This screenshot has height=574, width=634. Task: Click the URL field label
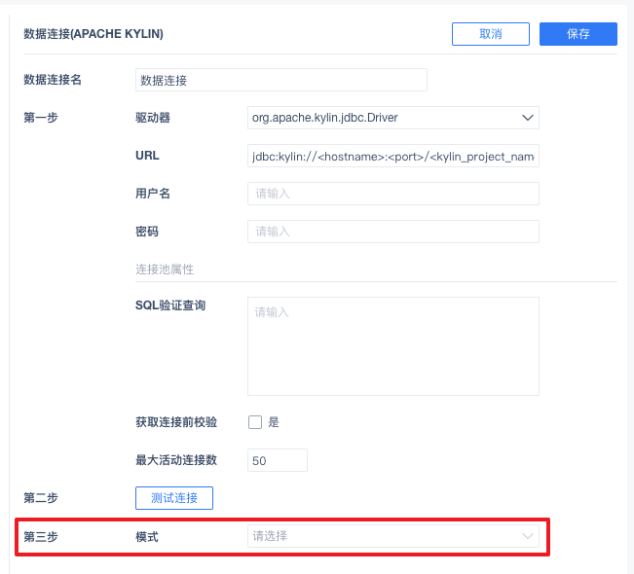[147, 156]
